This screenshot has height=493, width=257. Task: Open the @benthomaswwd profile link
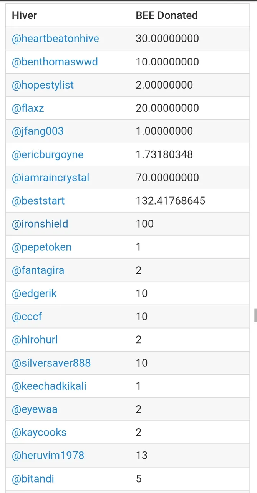[55, 62]
